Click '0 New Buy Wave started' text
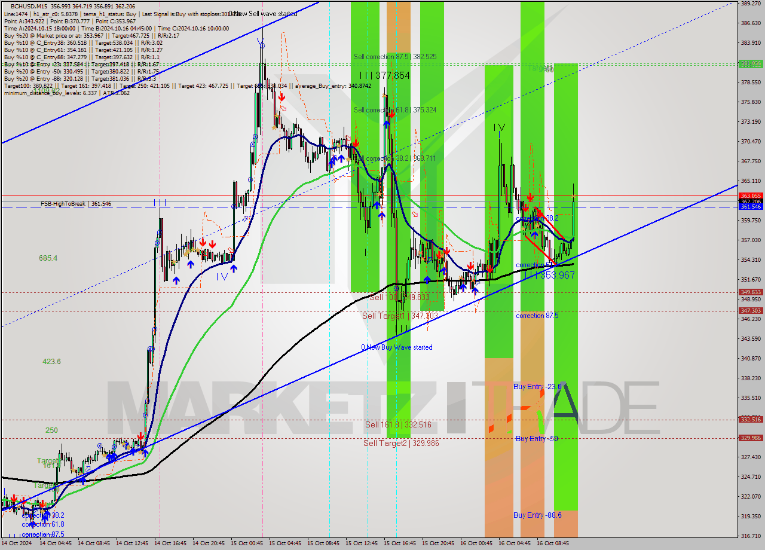Viewport: 765px width, 550px height. [x=396, y=347]
